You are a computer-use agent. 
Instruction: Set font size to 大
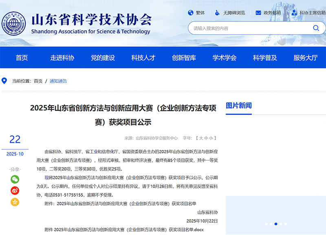[201, 138]
